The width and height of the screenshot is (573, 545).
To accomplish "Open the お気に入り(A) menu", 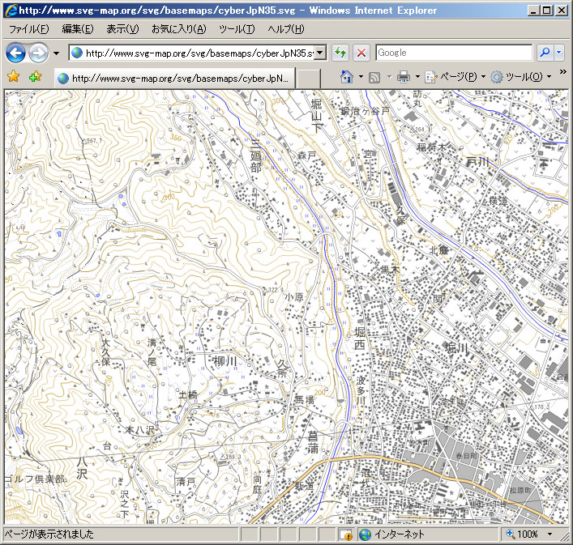I will [178, 29].
